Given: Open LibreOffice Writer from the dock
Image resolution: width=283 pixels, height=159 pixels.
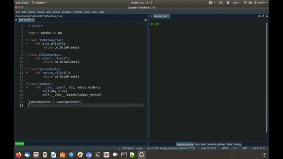Looking at the screenshot, I should (54, 155).
